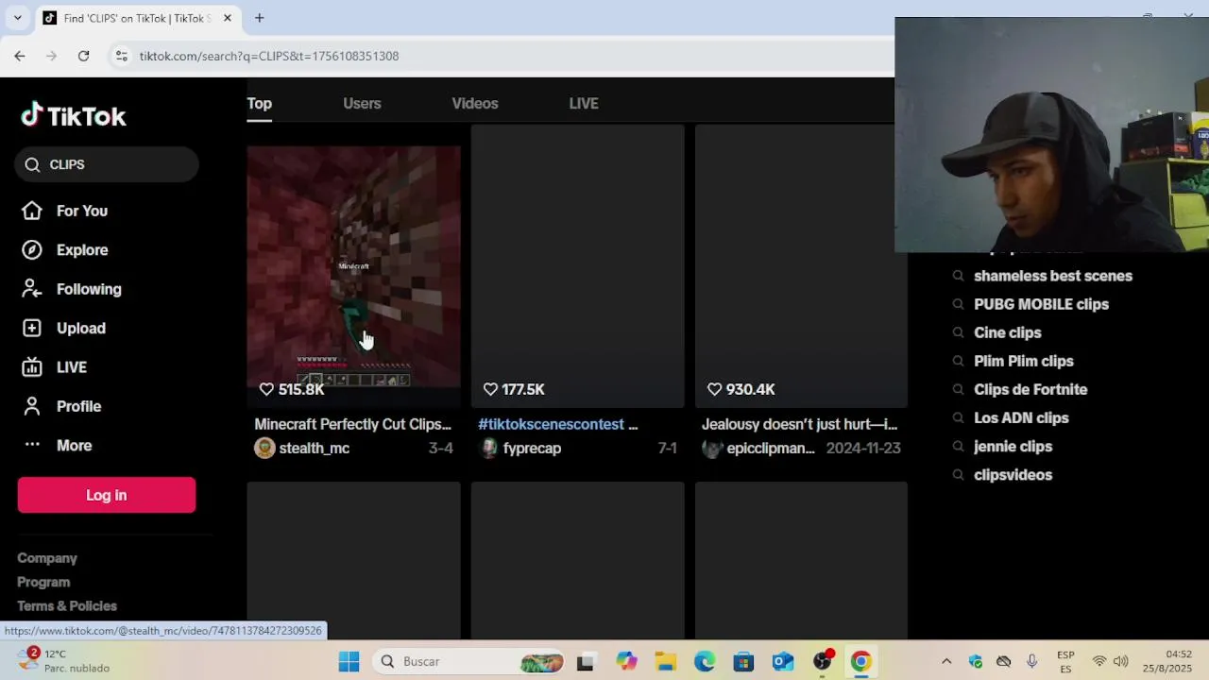Expand the Company footer section

(x=47, y=558)
